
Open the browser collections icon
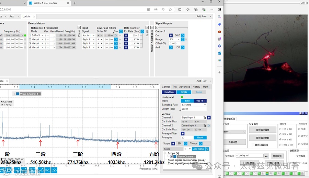coord(196,10)
